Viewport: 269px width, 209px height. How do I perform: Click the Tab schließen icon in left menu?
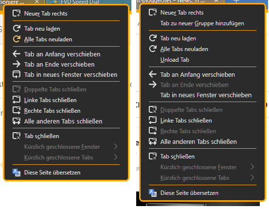[x=16, y=136]
